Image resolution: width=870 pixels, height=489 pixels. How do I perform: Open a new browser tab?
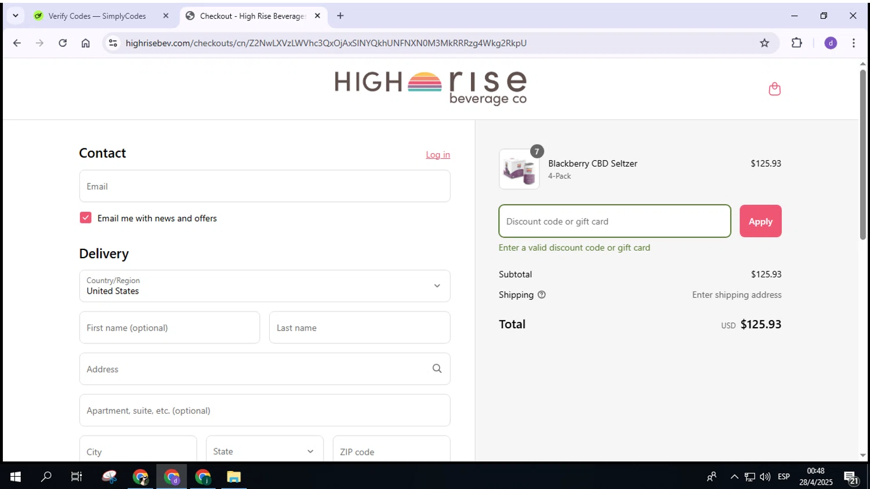(340, 16)
